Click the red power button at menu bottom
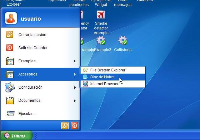200x140 pixels. click(75, 126)
